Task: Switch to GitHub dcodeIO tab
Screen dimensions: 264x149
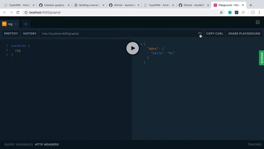Action: 194,5
